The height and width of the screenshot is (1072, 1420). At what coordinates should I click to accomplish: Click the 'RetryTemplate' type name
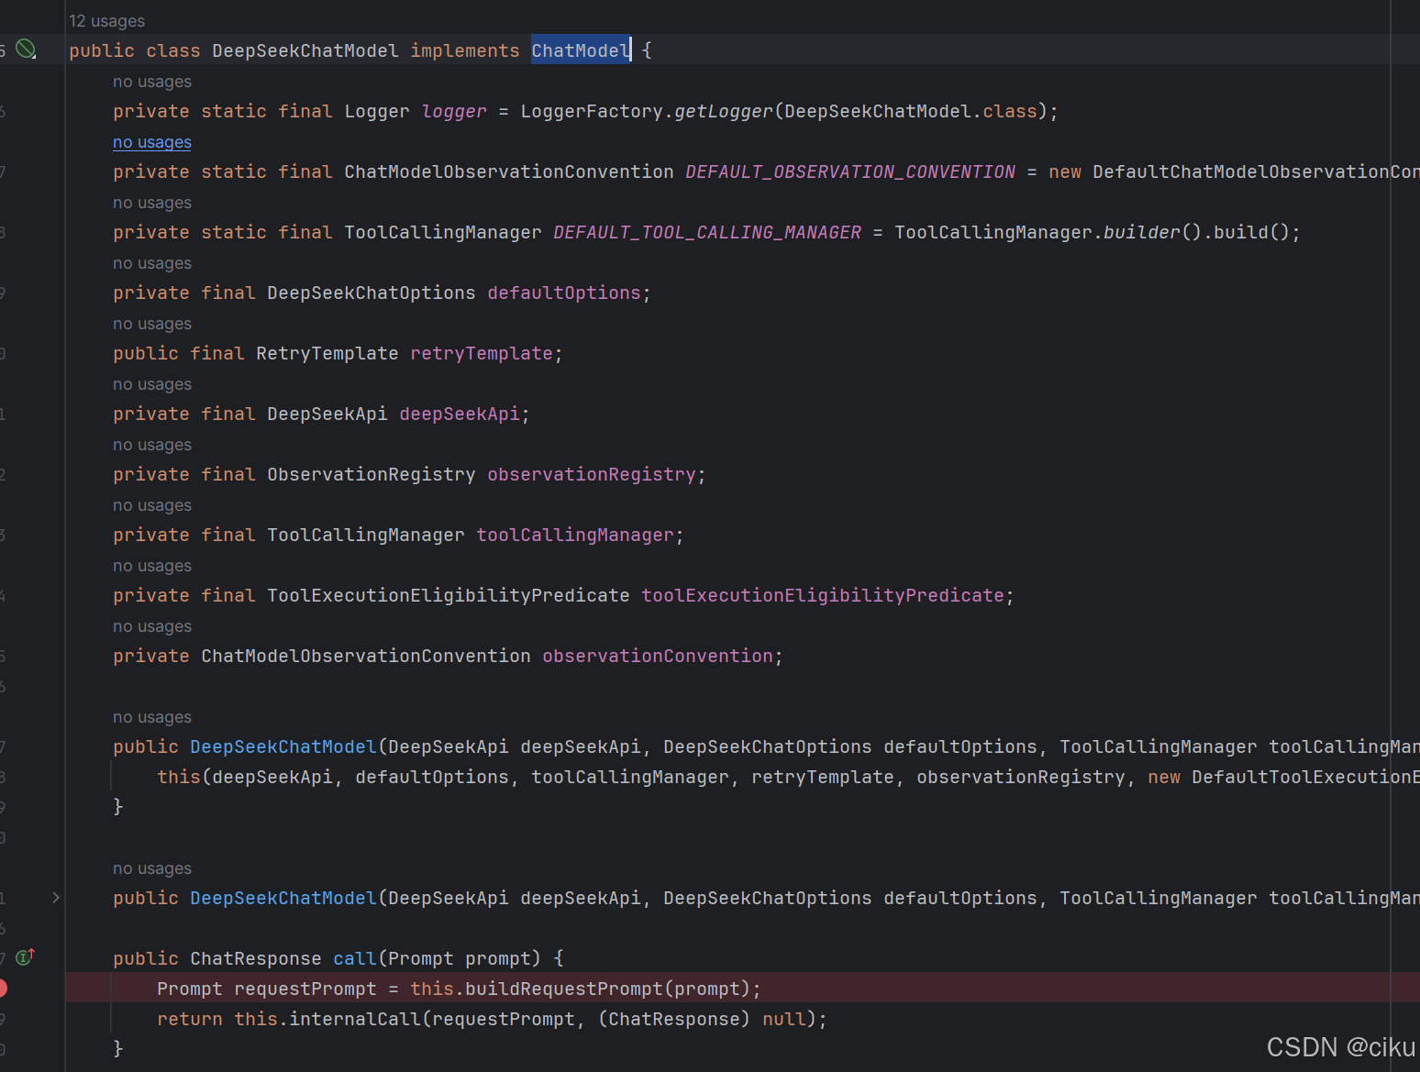coord(327,353)
